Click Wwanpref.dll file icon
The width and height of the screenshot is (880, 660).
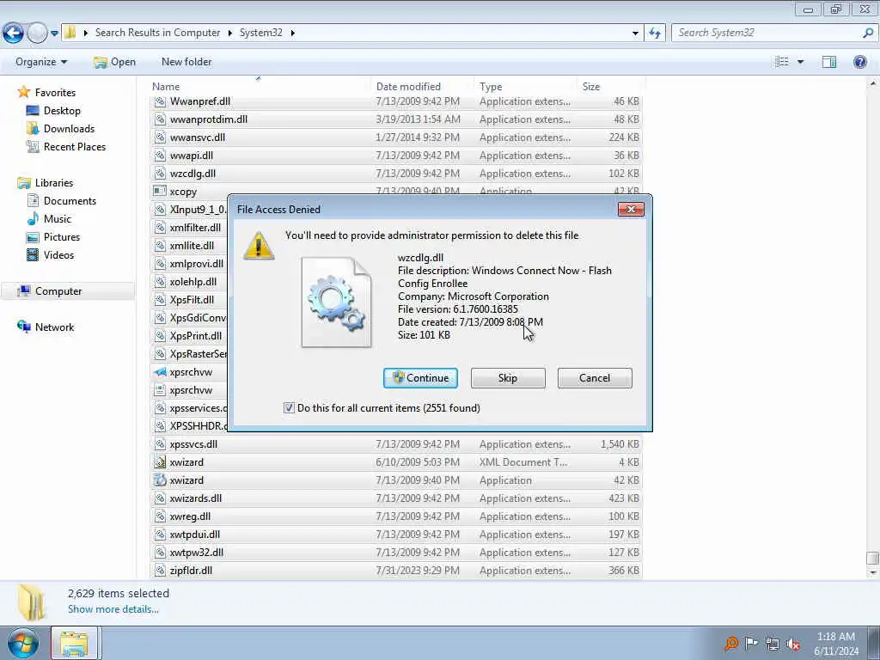(x=160, y=101)
